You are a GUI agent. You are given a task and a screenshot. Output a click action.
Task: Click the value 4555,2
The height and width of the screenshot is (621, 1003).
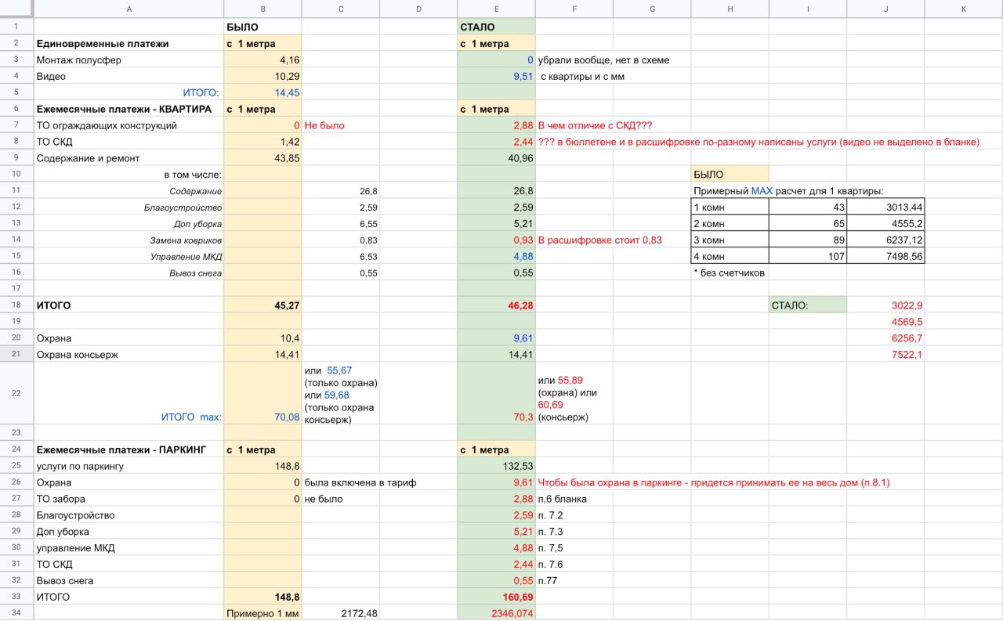click(x=885, y=223)
